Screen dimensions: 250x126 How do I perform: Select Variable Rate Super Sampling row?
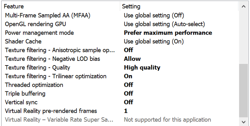(x=60, y=119)
